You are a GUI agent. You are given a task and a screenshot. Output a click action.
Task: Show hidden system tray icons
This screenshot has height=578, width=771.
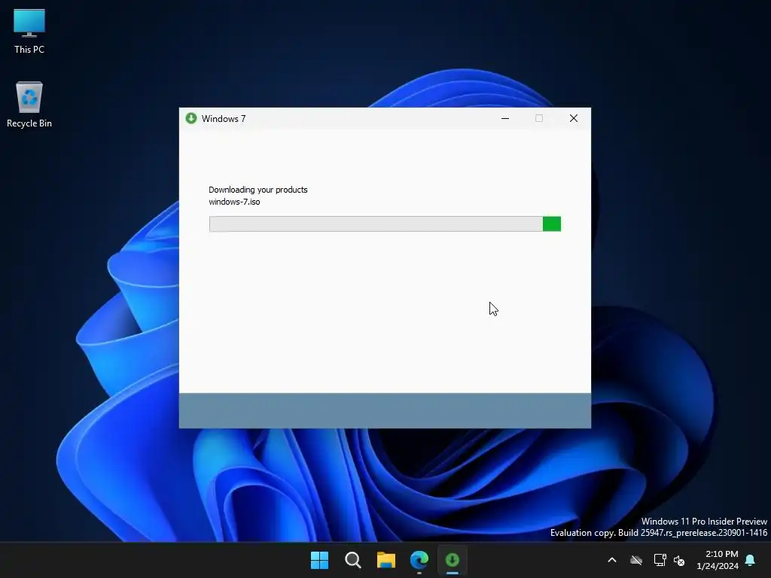pyautogui.click(x=612, y=560)
